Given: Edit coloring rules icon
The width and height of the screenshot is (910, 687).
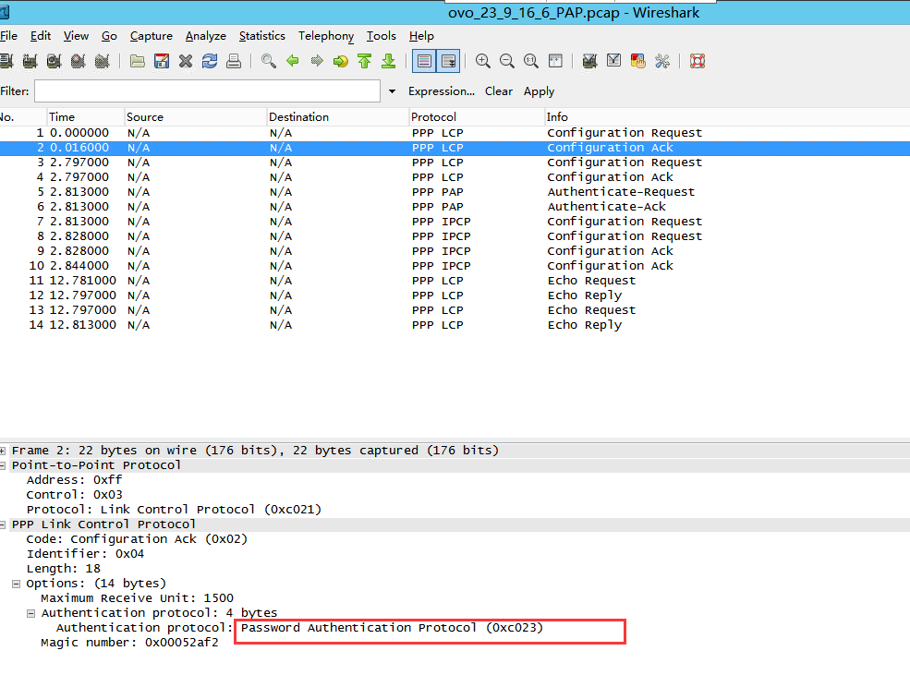Looking at the screenshot, I should 637,61.
